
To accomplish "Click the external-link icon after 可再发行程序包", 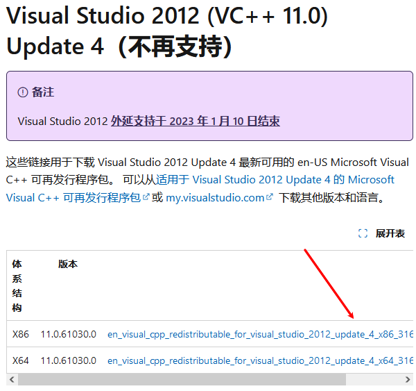I will pos(146,197).
